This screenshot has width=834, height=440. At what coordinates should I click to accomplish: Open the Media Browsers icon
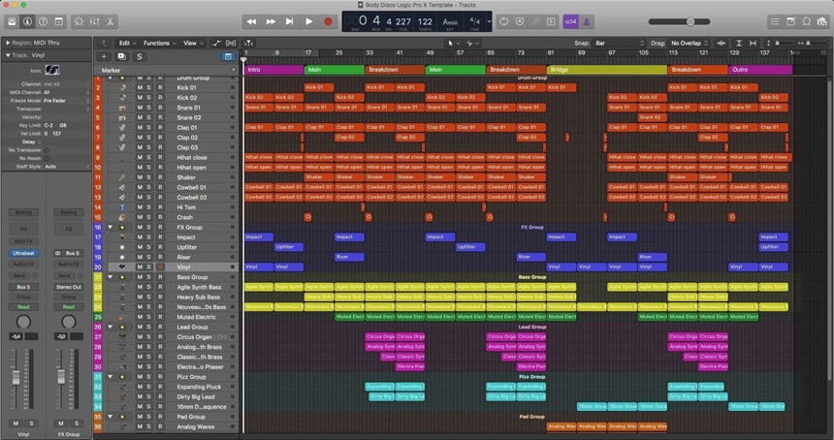822,21
